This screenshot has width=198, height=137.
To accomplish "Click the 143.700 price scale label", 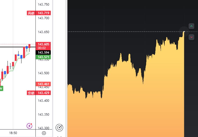I will point(44,18).
